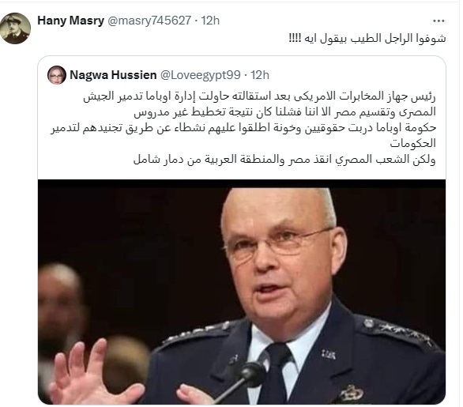Open the quoted tweet's attached photo
Viewport: 463px width, 407px height.
(x=242, y=292)
